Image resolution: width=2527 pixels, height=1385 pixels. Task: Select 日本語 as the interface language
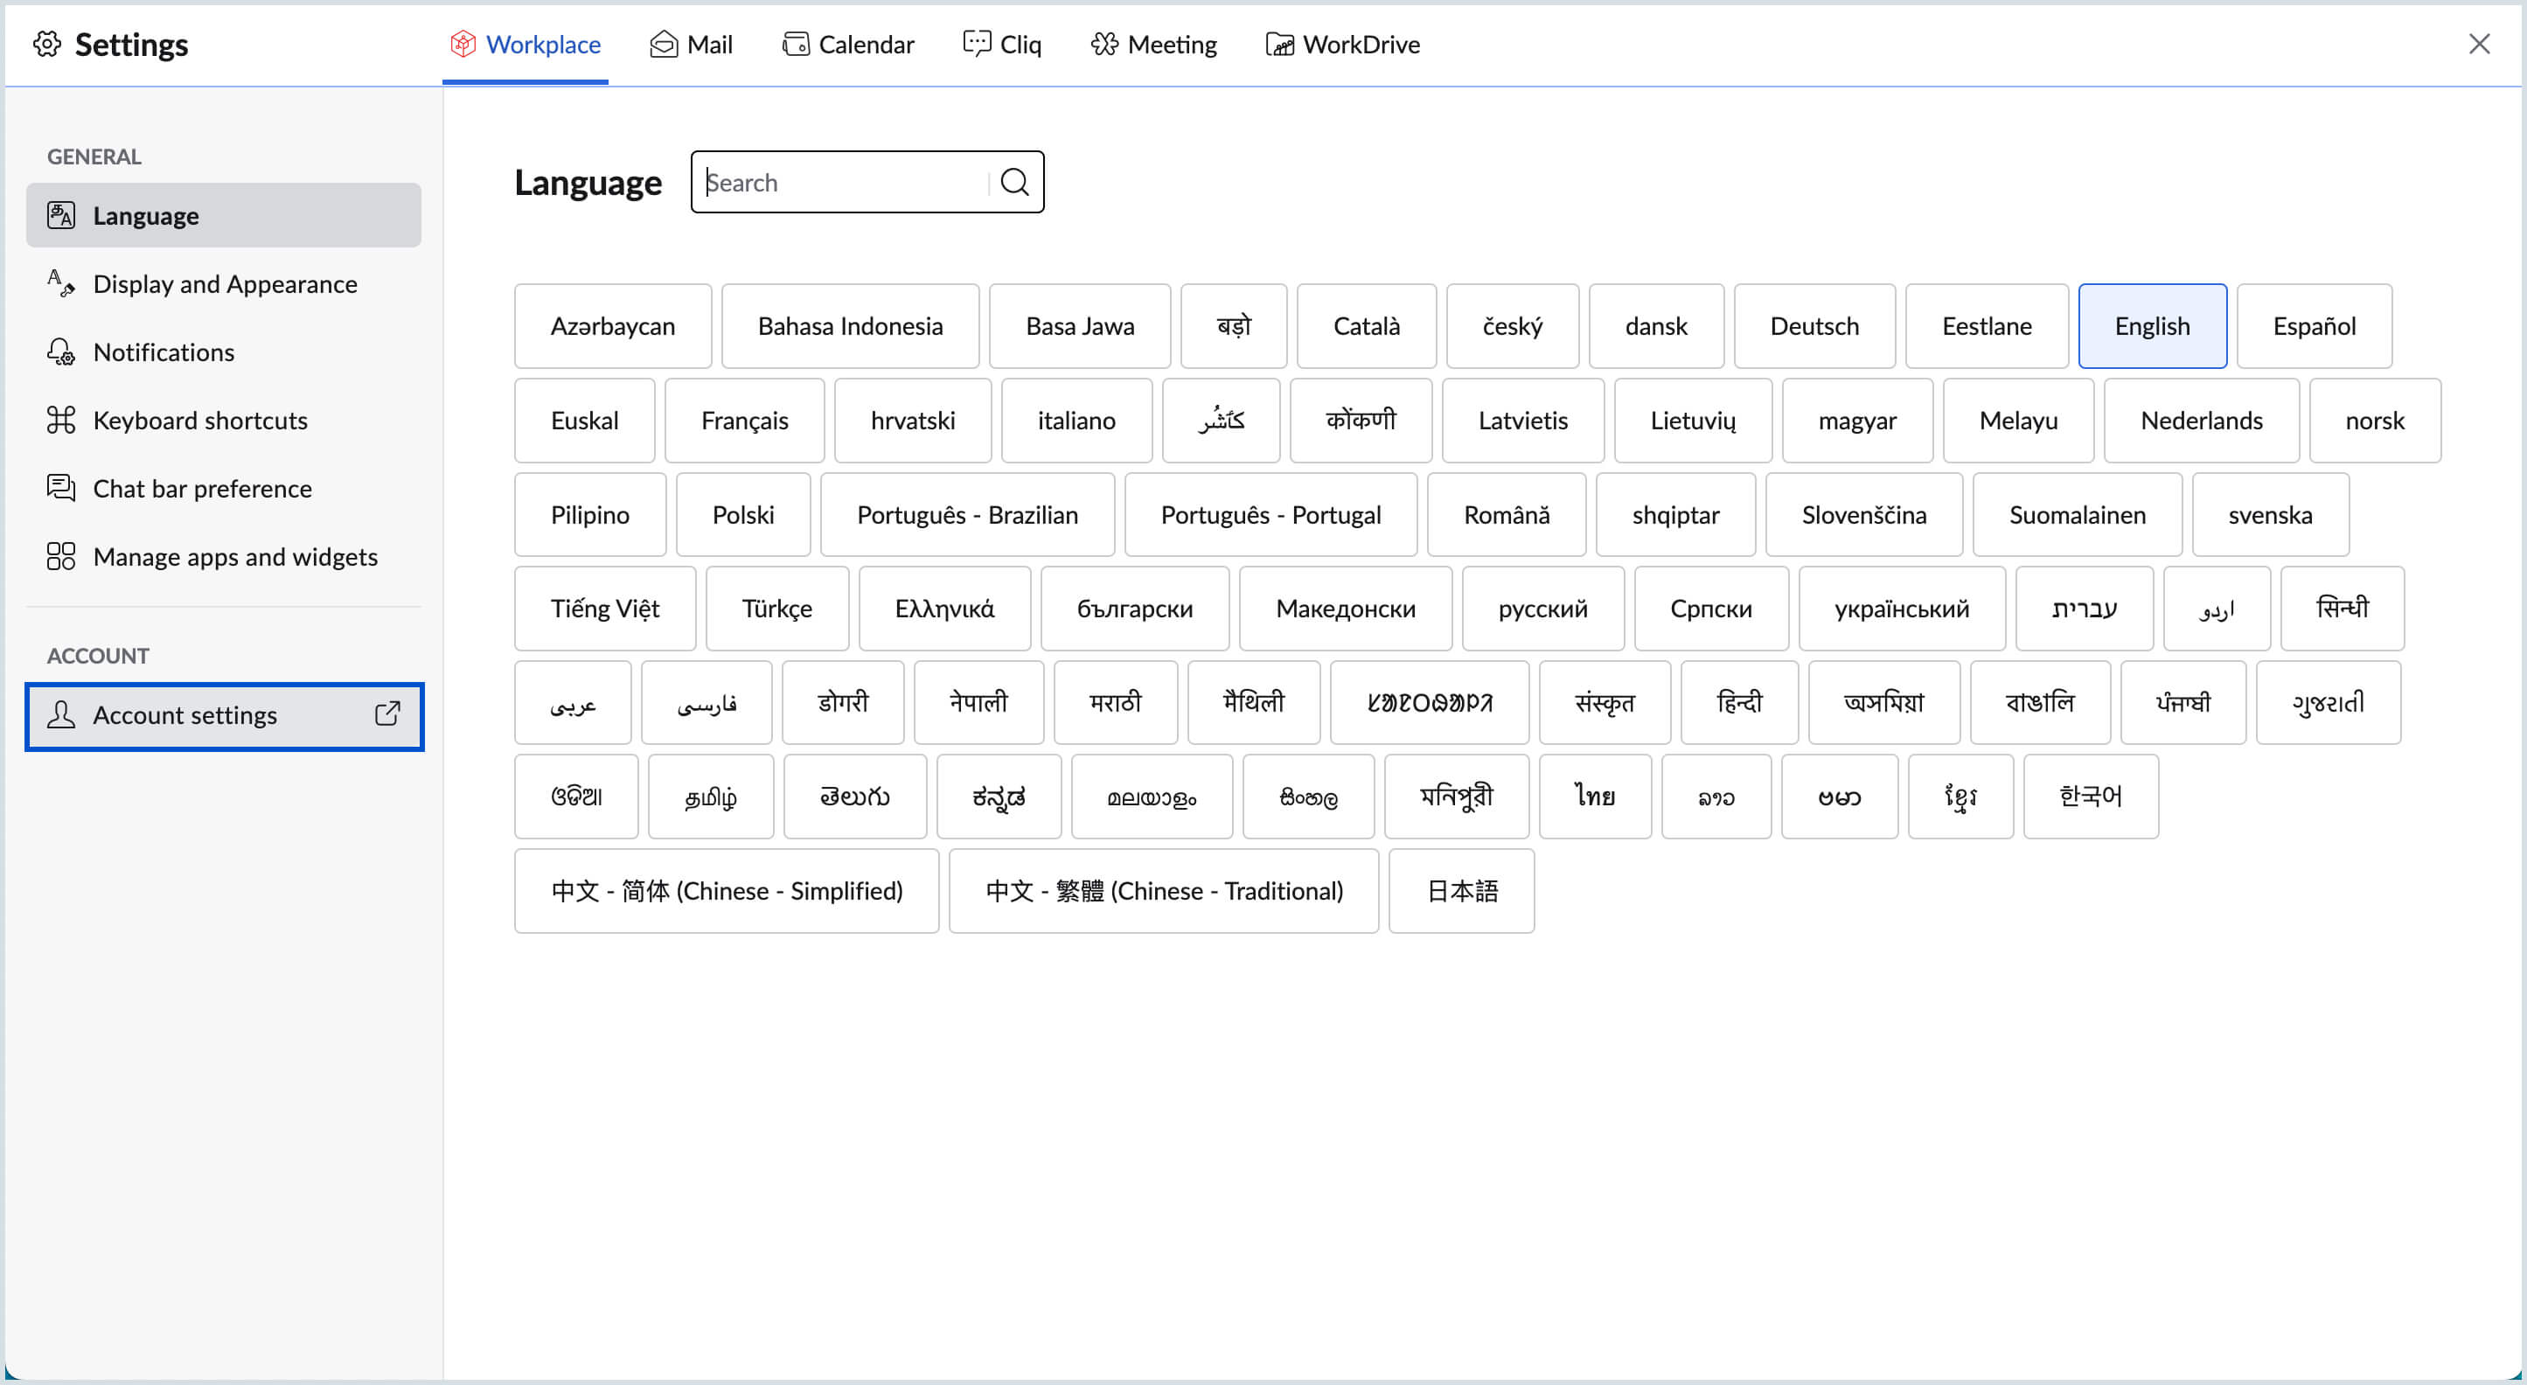1461,891
